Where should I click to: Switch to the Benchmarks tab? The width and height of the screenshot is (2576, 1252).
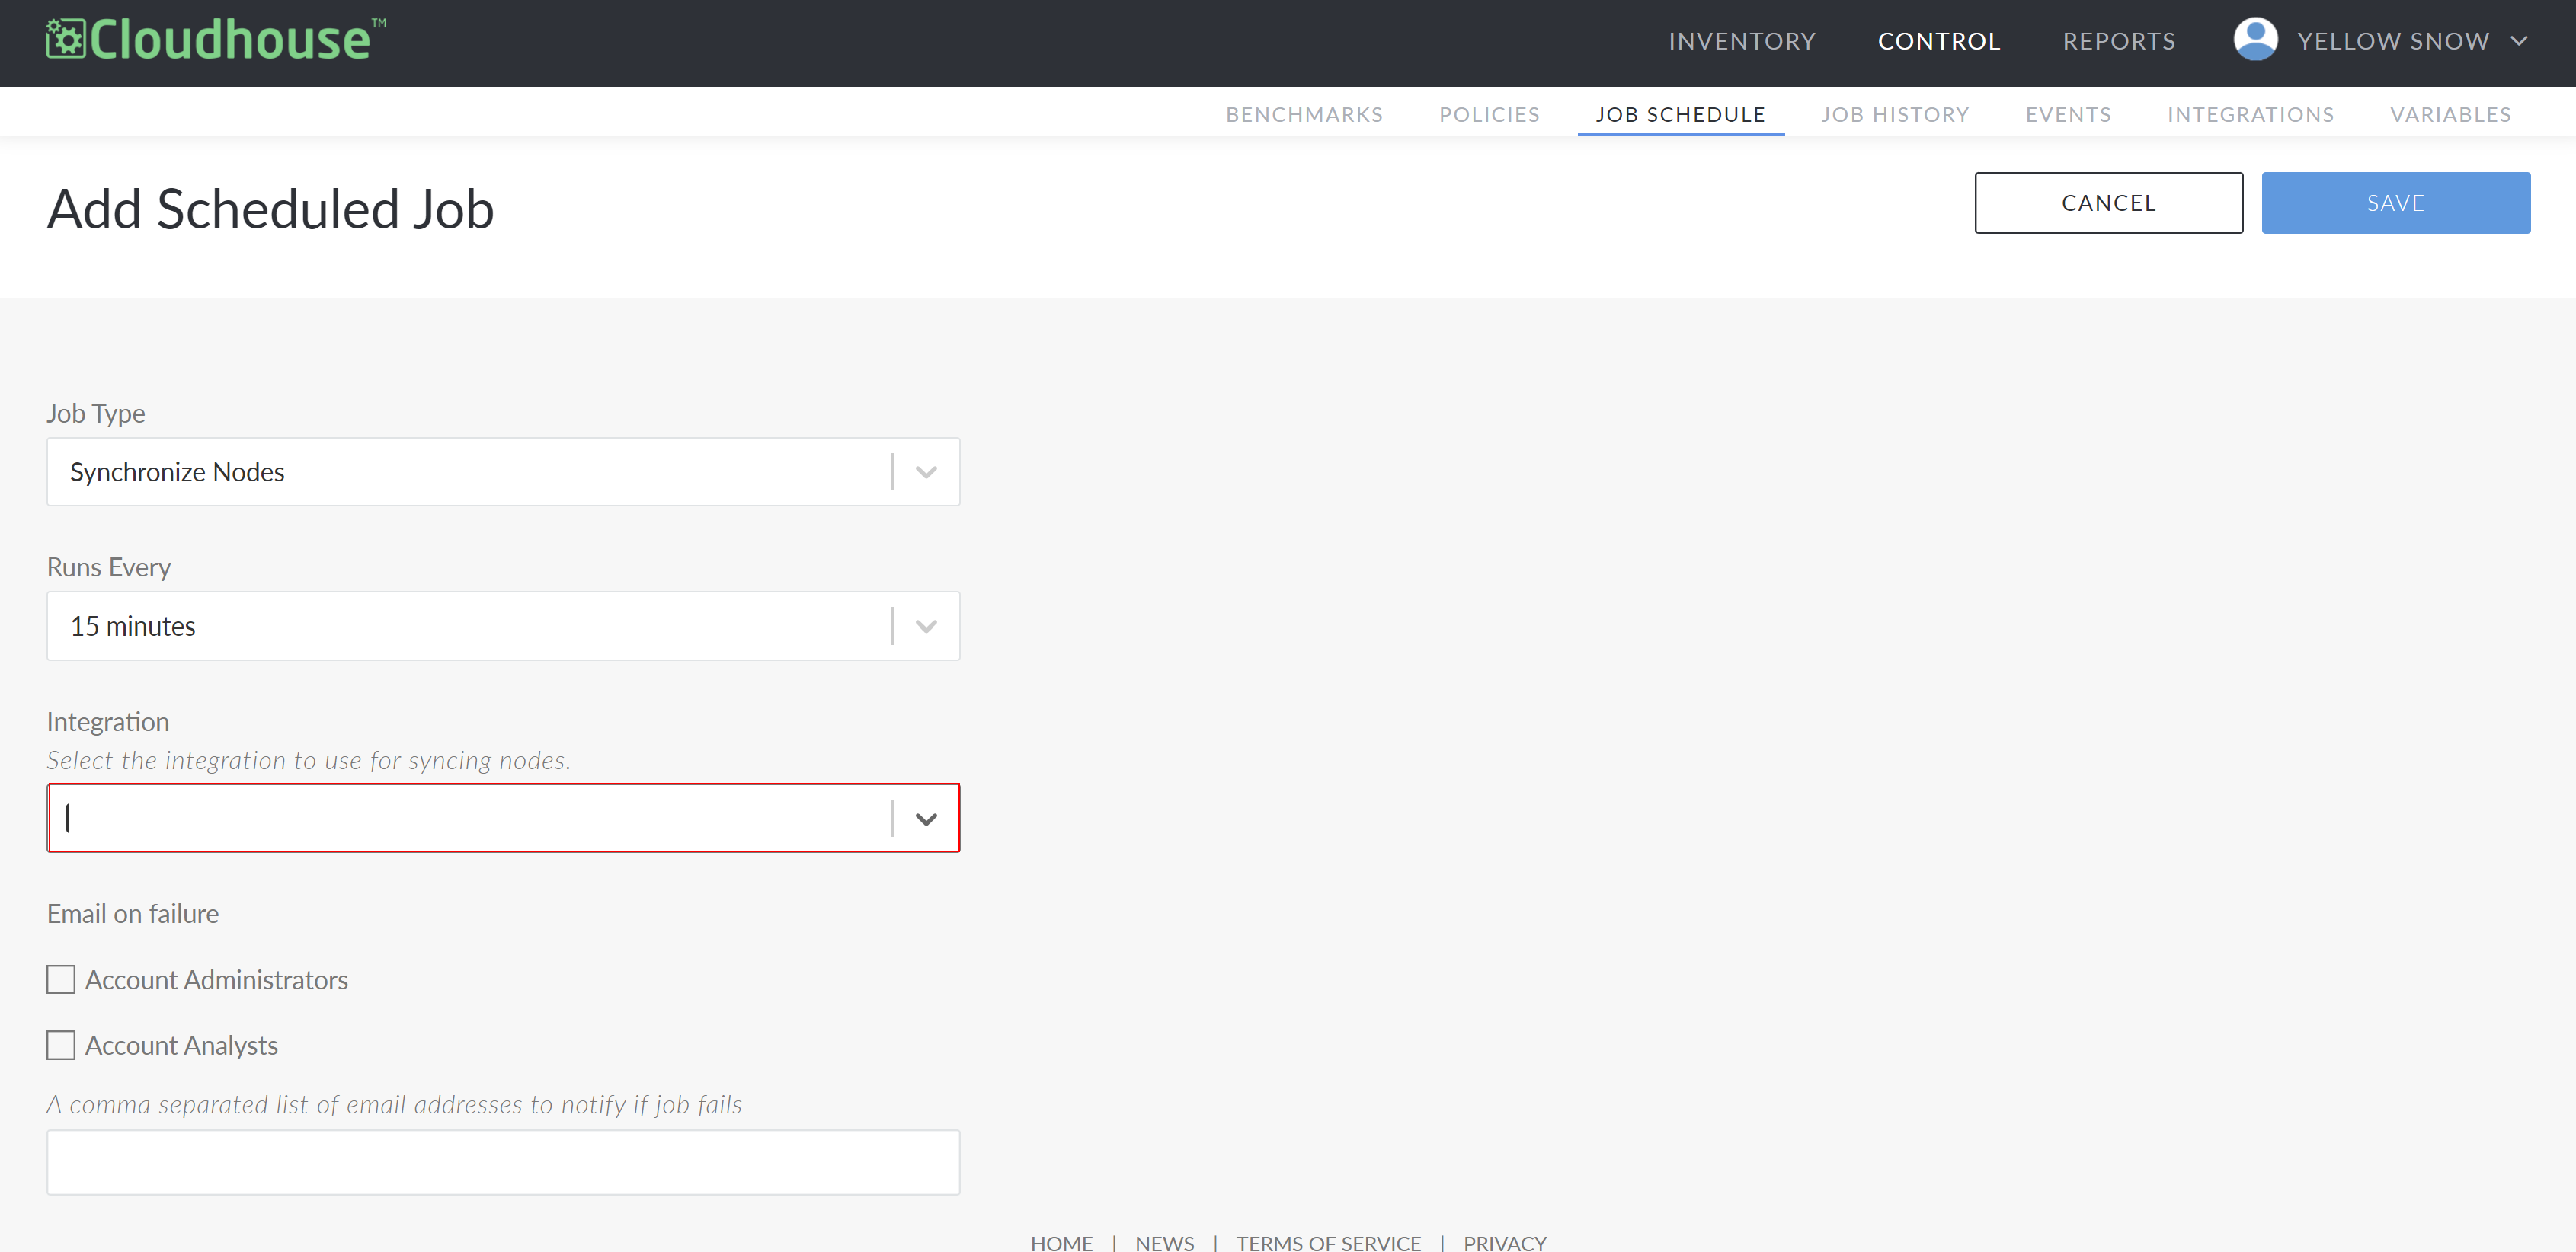coord(1304,114)
